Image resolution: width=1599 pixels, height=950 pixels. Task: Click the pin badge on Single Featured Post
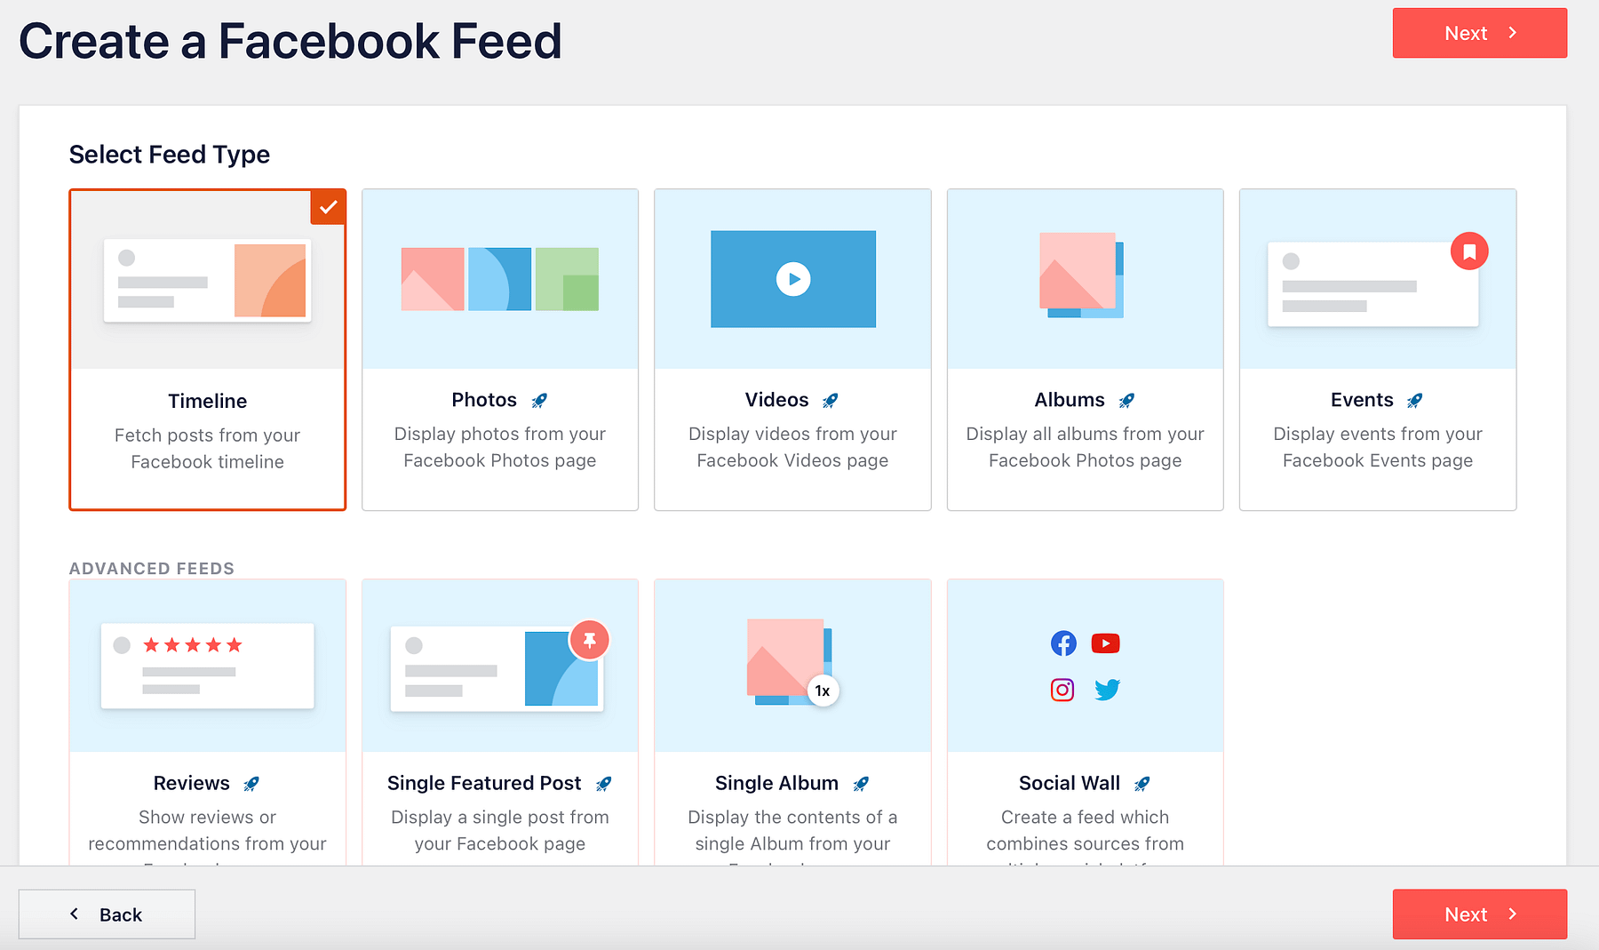tap(590, 640)
